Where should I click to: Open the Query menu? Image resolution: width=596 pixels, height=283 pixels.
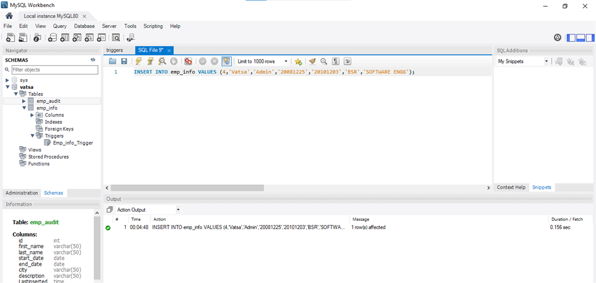(x=60, y=26)
